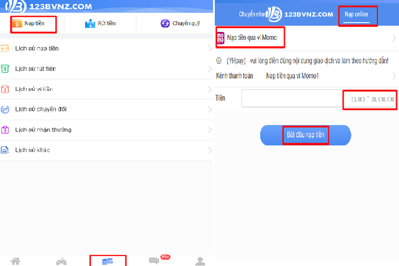The height and width of the screenshot is (266, 399).
Task: Click the 123BVNZ.COM logo in the right header
Action: (301, 14)
